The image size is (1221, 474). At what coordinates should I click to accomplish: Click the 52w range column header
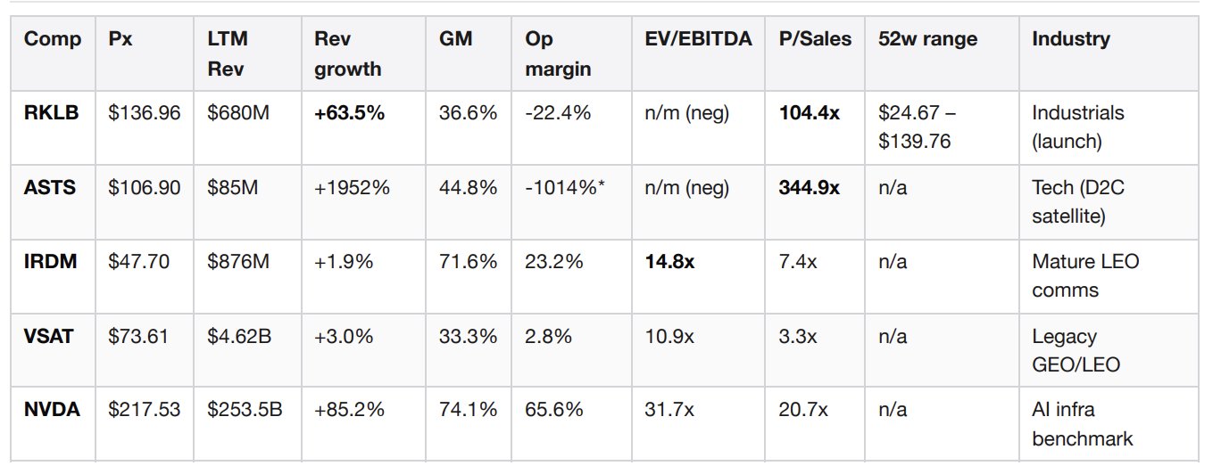click(927, 39)
